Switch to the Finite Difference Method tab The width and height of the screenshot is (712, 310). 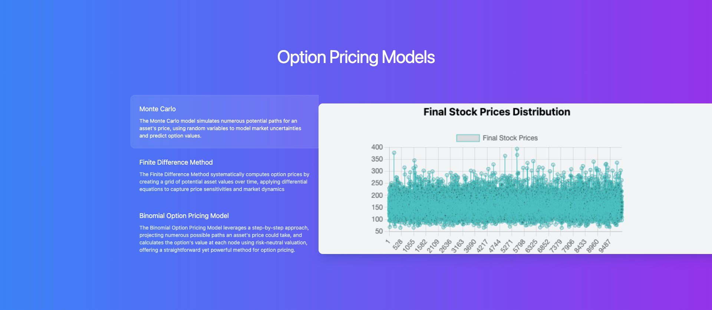176,162
